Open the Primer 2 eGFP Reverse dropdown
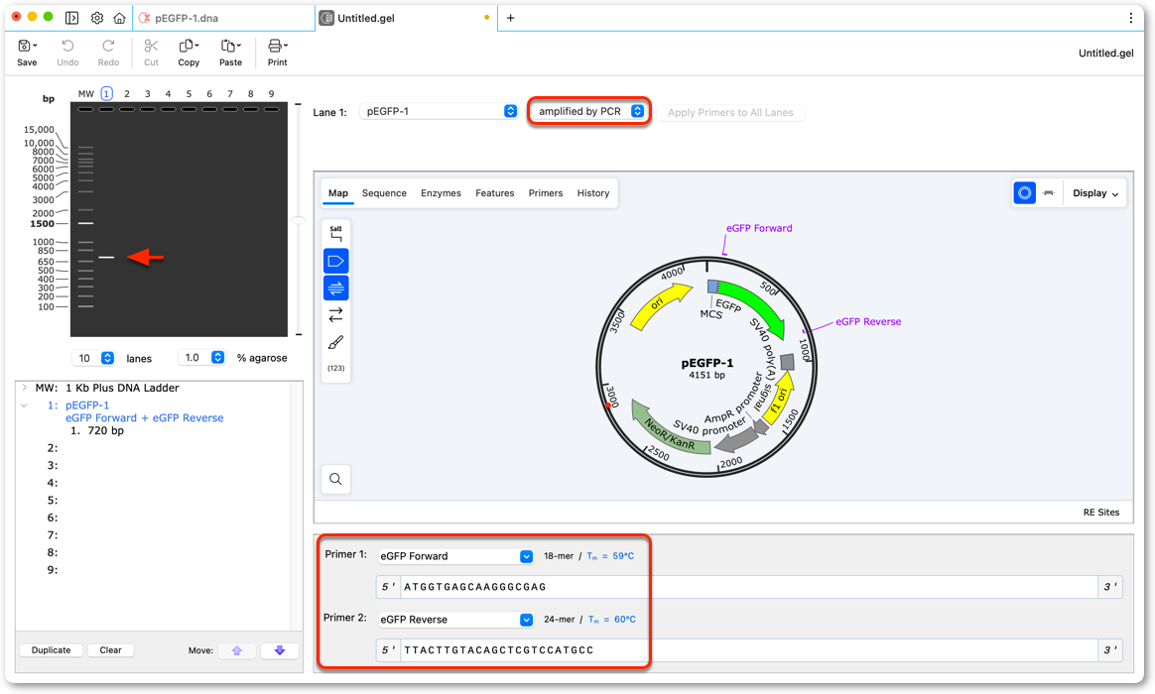Viewport: 1155px width, 694px height. [456, 620]
